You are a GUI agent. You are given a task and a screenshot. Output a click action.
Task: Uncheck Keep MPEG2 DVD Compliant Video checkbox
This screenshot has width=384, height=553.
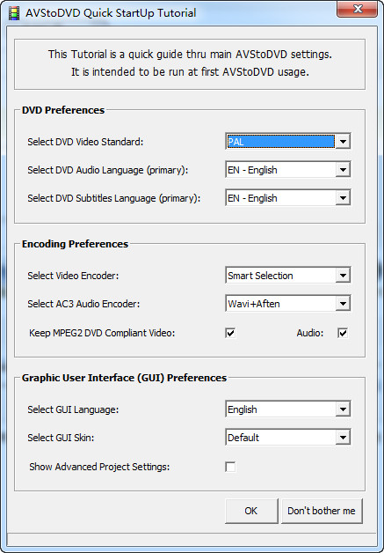[x=230, y=333]
